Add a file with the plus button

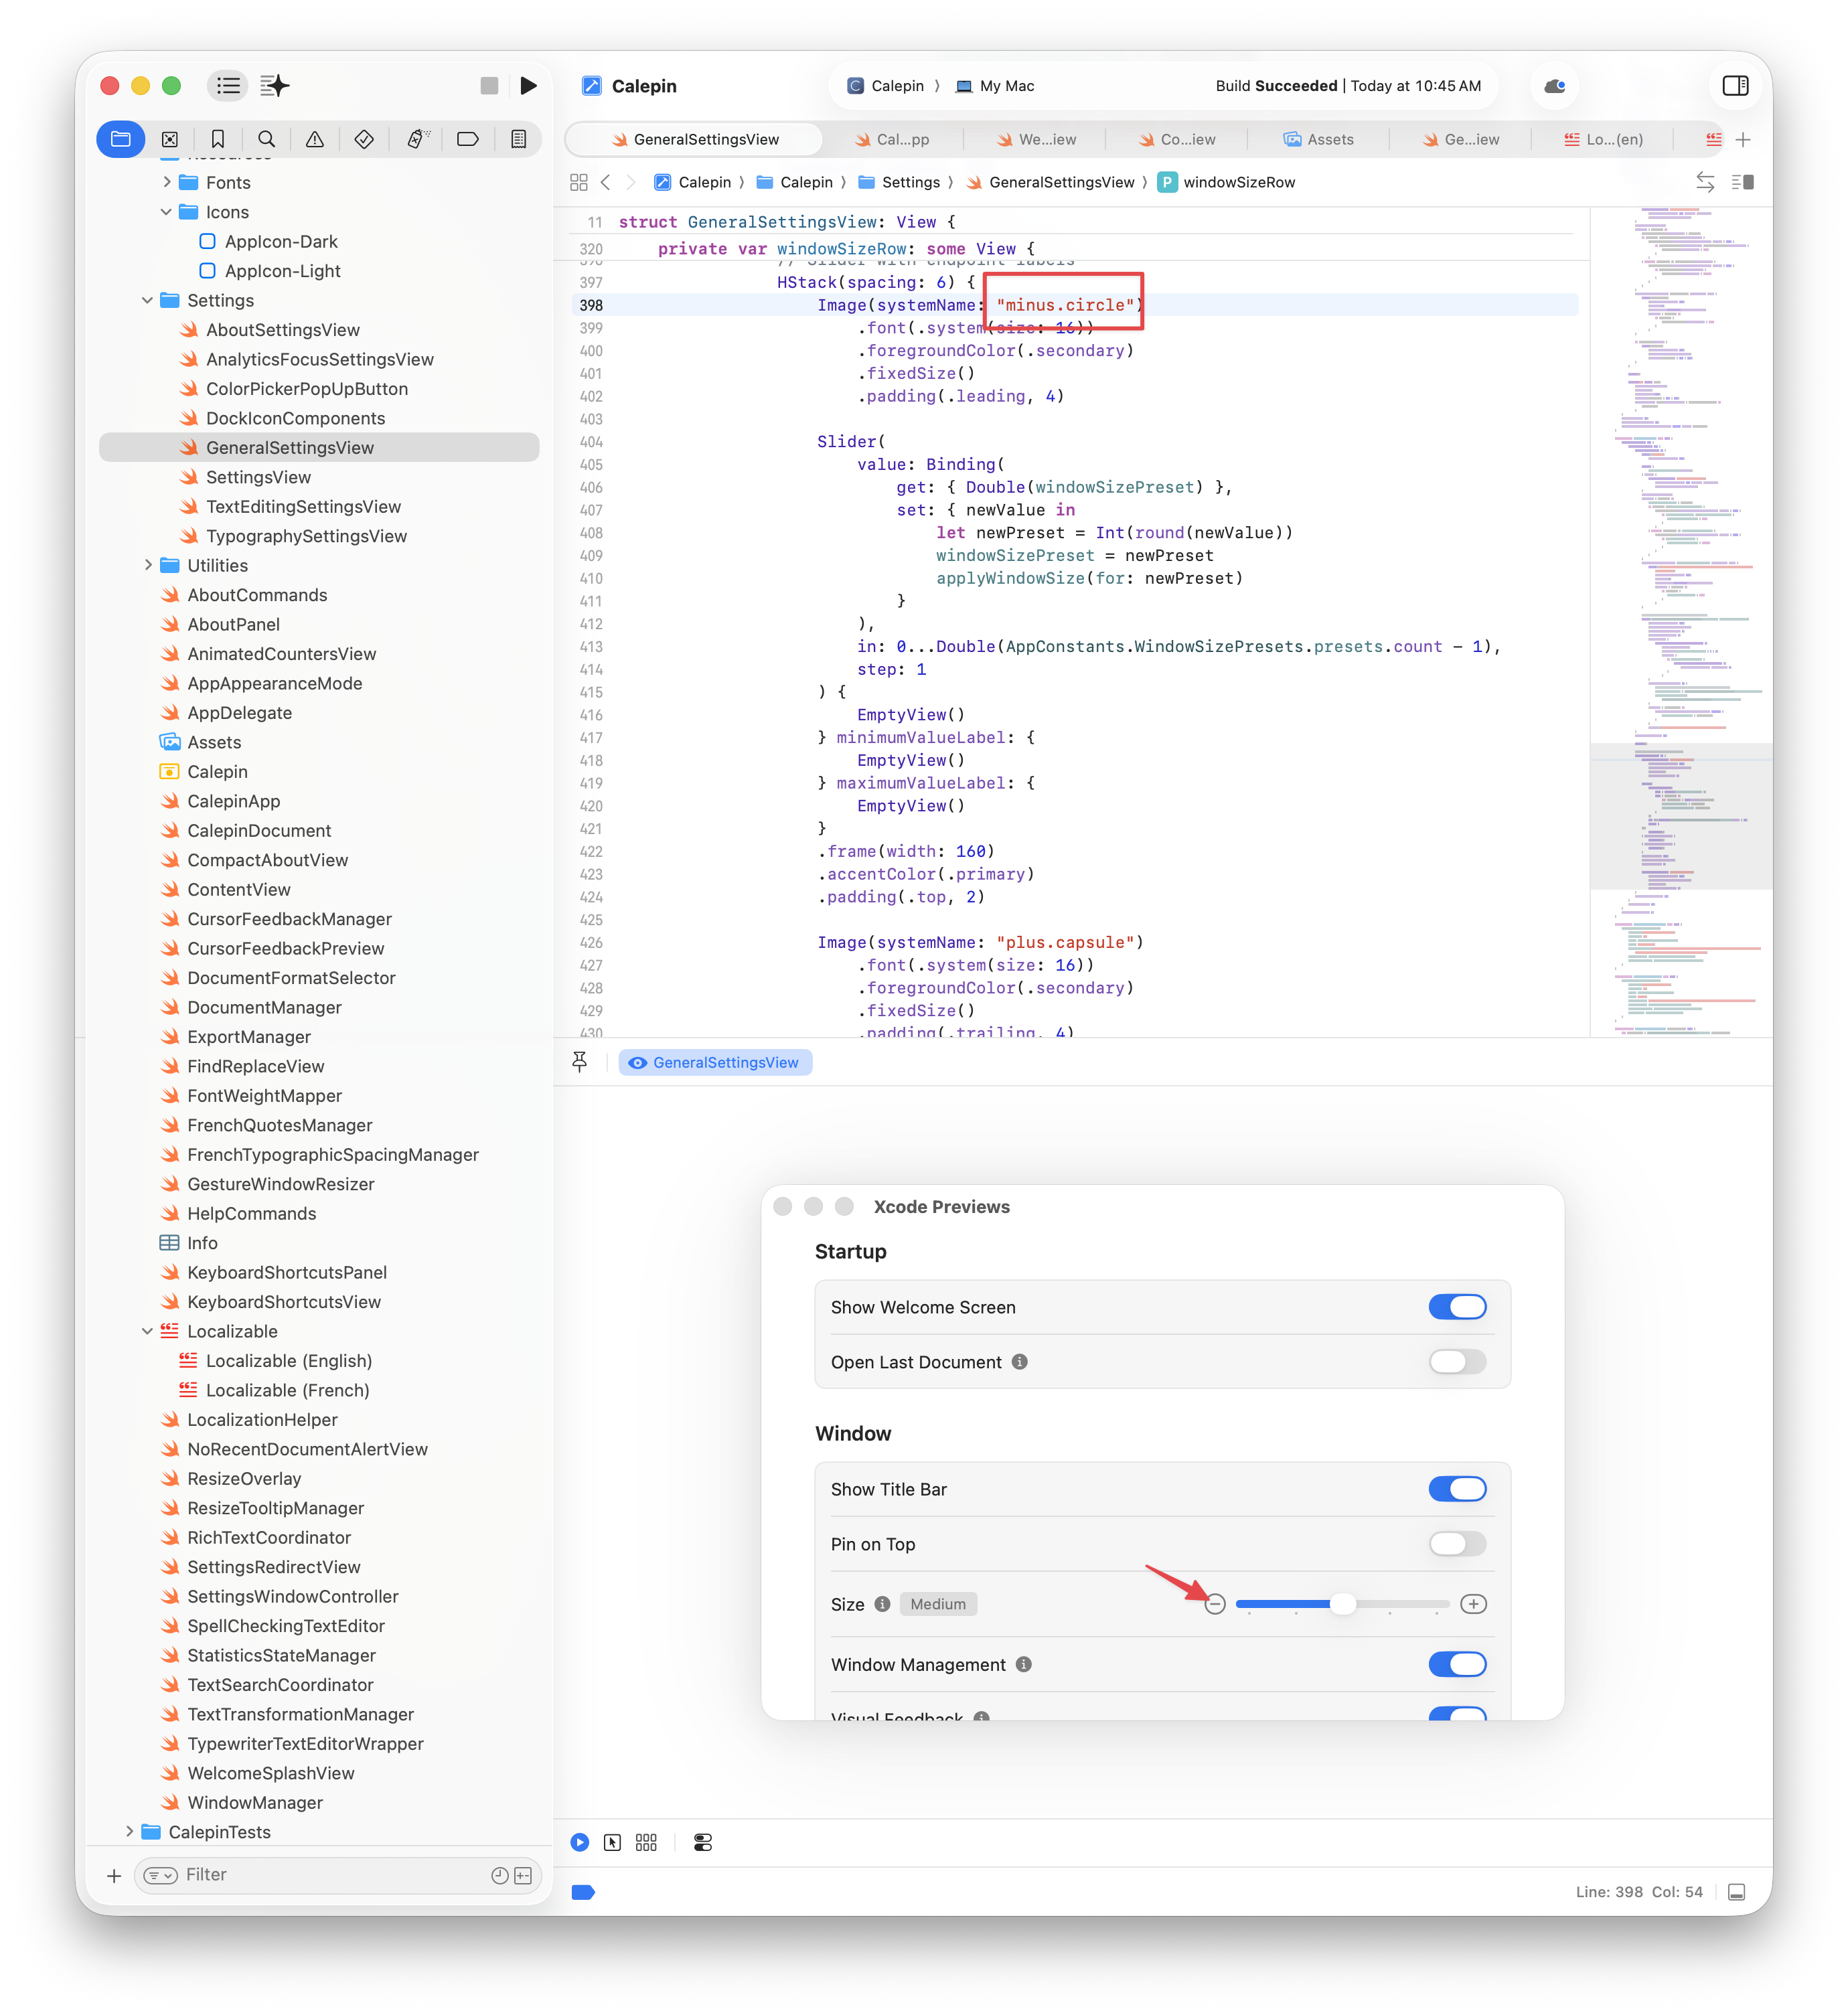coord(114,1875)
